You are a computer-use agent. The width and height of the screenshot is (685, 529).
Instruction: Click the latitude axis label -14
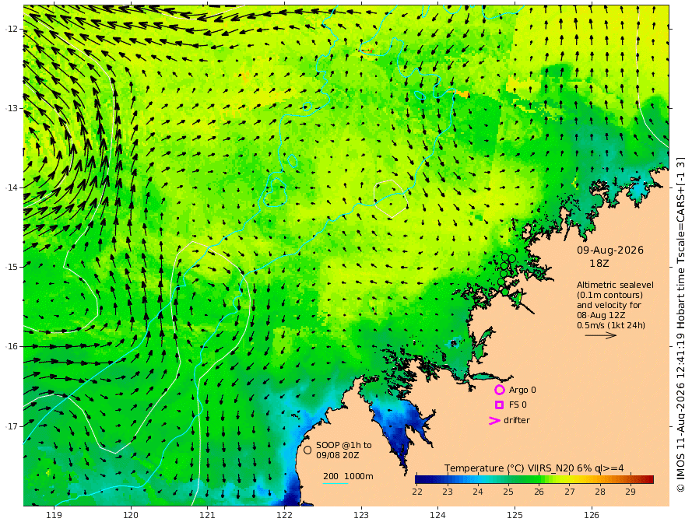pyautogui.click(x=12, y=187)
